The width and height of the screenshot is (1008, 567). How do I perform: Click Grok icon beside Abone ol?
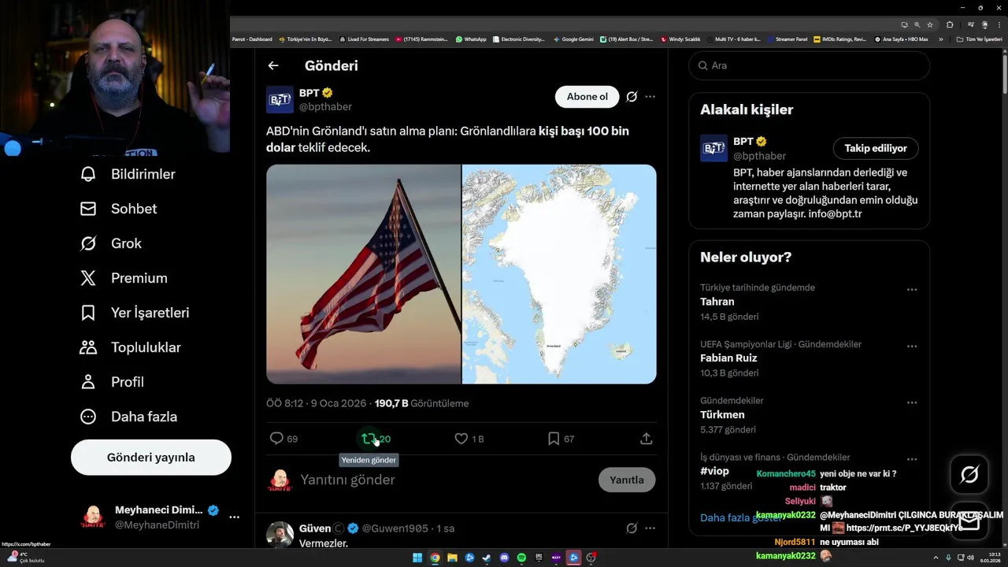point(632,97)
